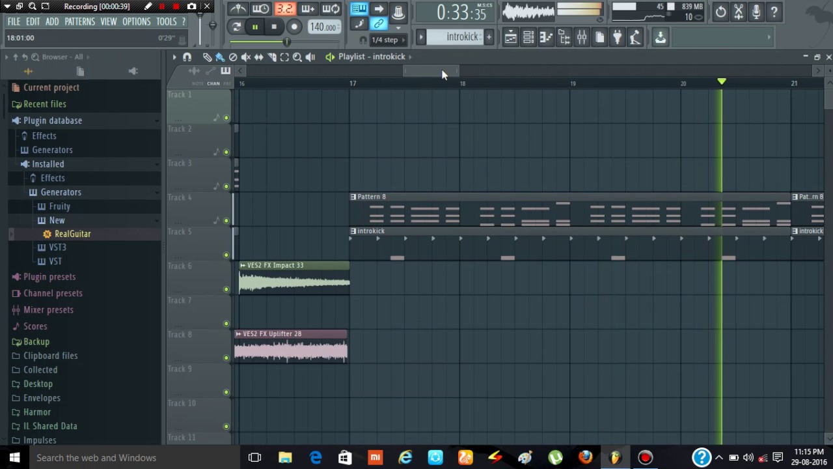Click the playlist horizontal scrollbar thumb
Image resolution: width=833 pixels, height=469 pixels.
tap(431, 70)
